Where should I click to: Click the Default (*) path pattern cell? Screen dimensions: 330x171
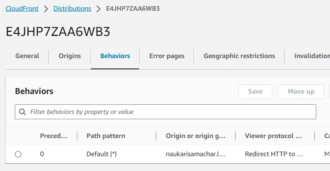[102, 154]
